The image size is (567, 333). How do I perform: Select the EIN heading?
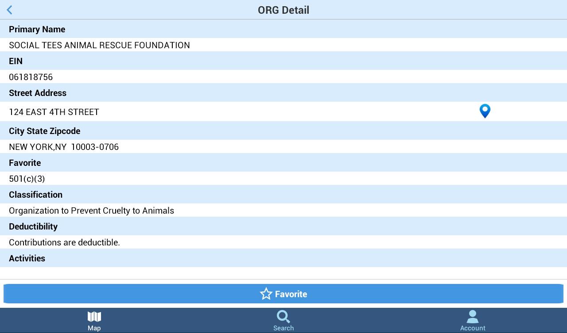(x=16, y=61)
